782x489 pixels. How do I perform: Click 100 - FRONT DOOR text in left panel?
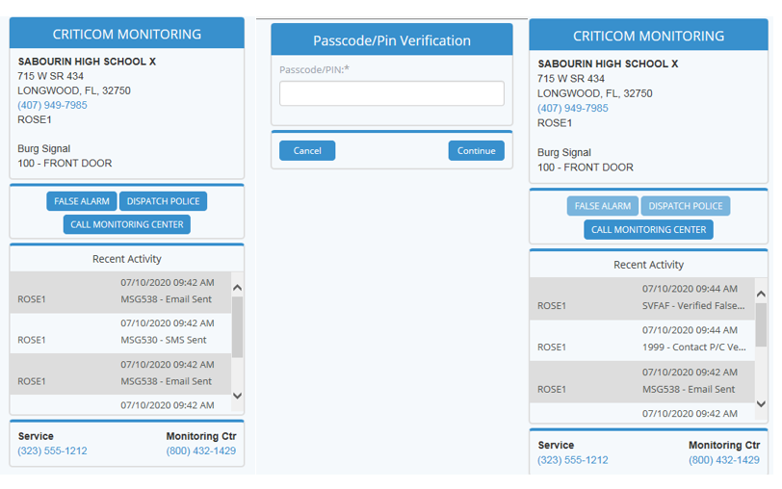pyautogui.click(x=65, y=163)
